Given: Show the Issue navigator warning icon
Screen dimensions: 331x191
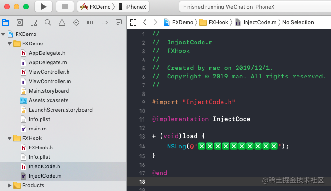Looking at the screenshot, I should tap(62, 22).
